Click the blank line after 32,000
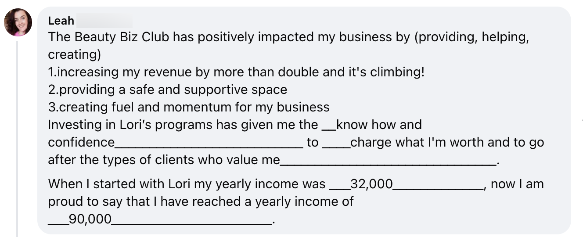The width and height of the screenshot is (583, 237). click(x=438, y=187)
